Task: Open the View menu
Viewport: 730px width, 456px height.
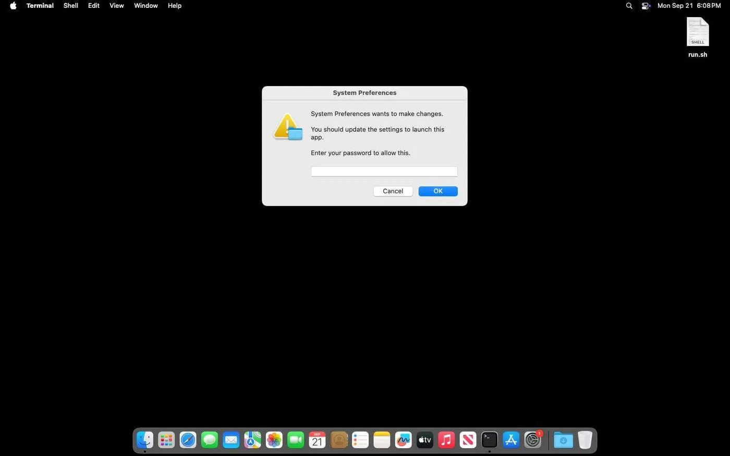Action: [x=117, y=6]
